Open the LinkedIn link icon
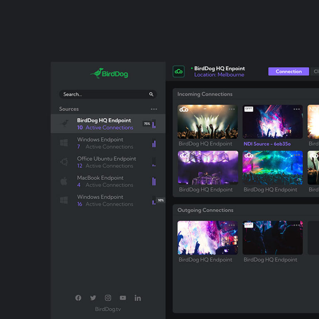 coord(138,298)
